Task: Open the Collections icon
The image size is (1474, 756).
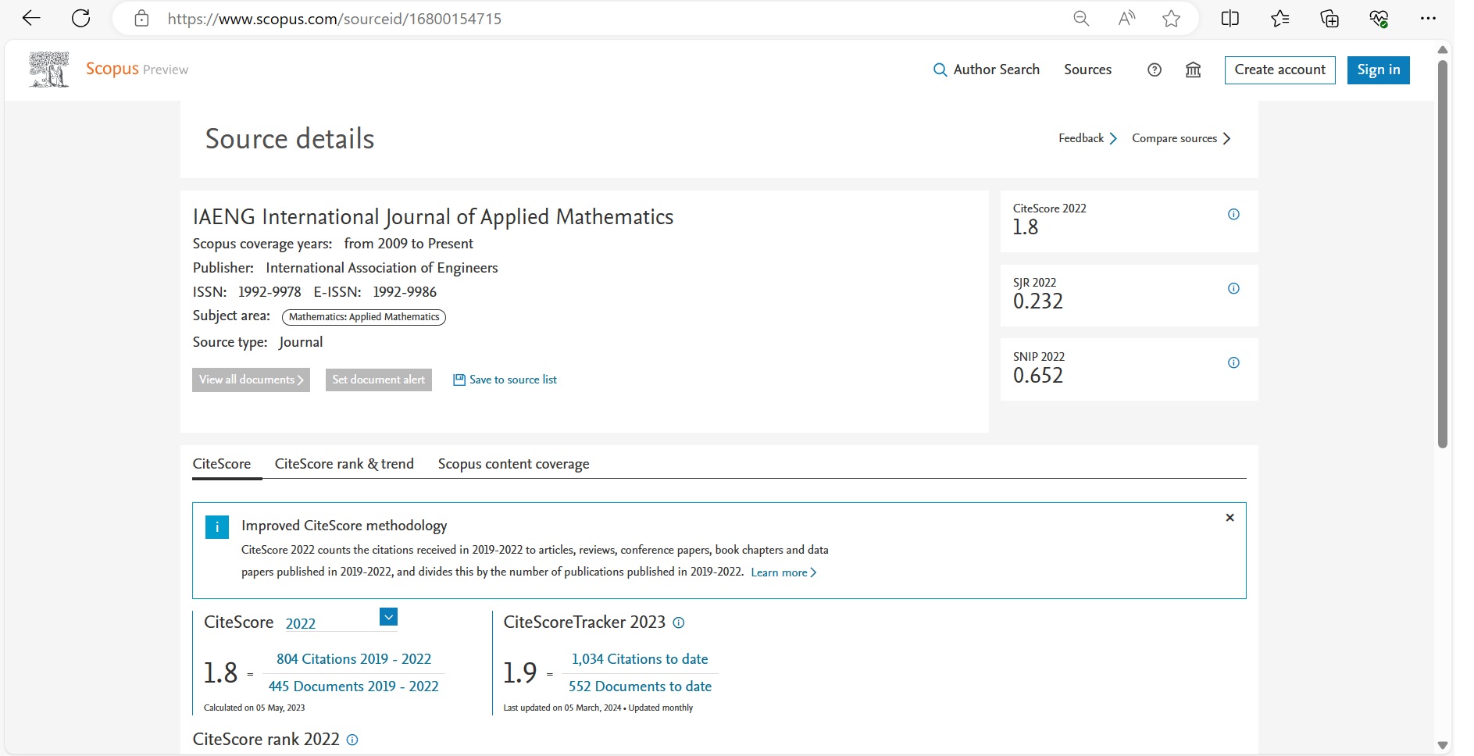Action: (x=1329, y=18)
